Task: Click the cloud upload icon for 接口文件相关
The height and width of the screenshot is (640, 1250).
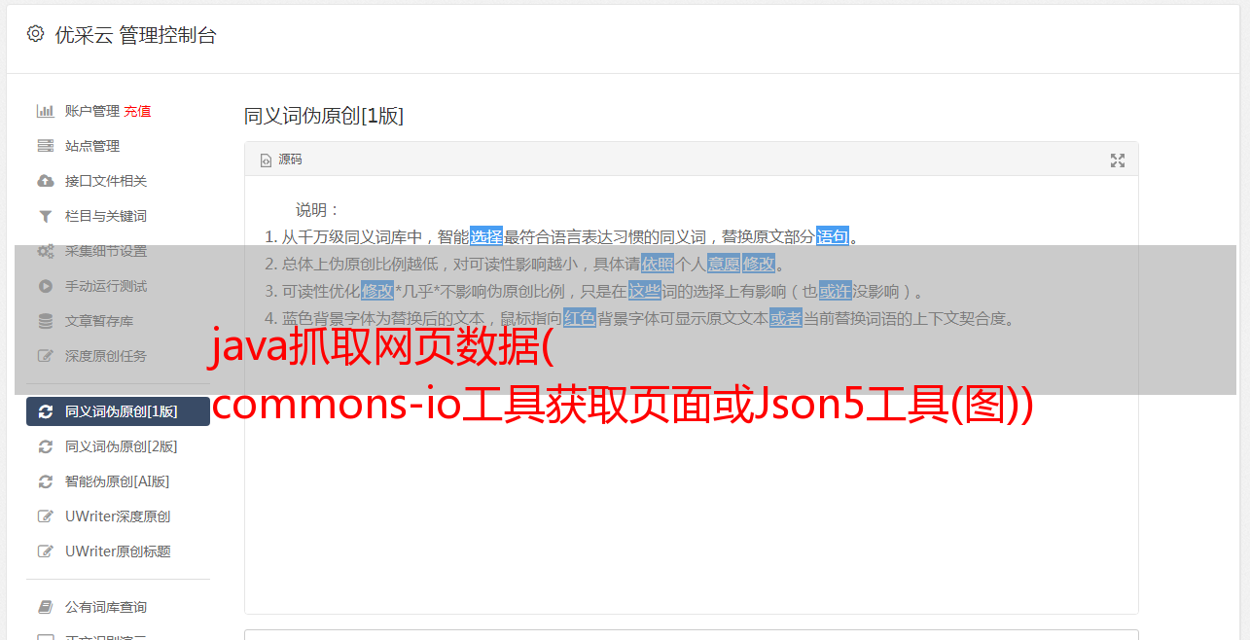Action: [x=45, y=181]
